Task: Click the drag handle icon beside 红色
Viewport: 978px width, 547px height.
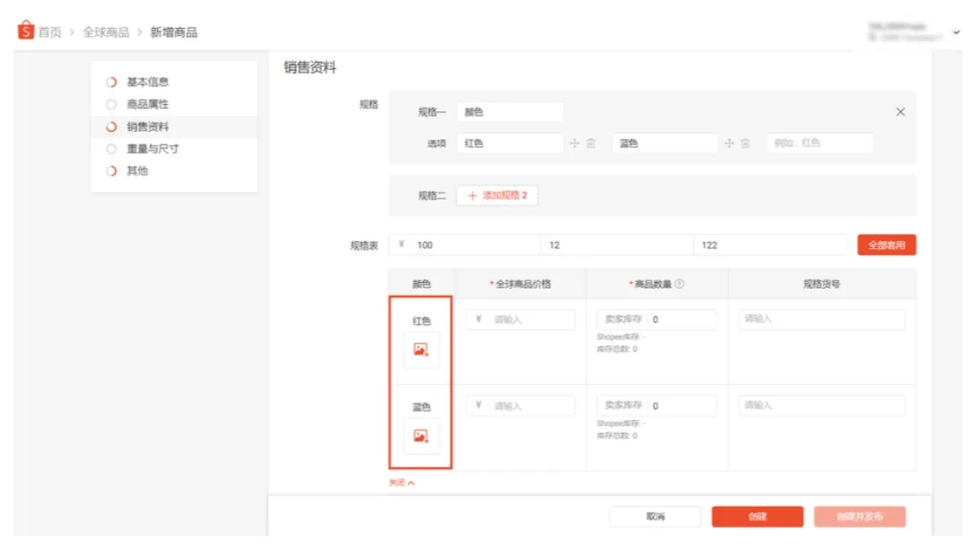Action: (x=576, y=143)
